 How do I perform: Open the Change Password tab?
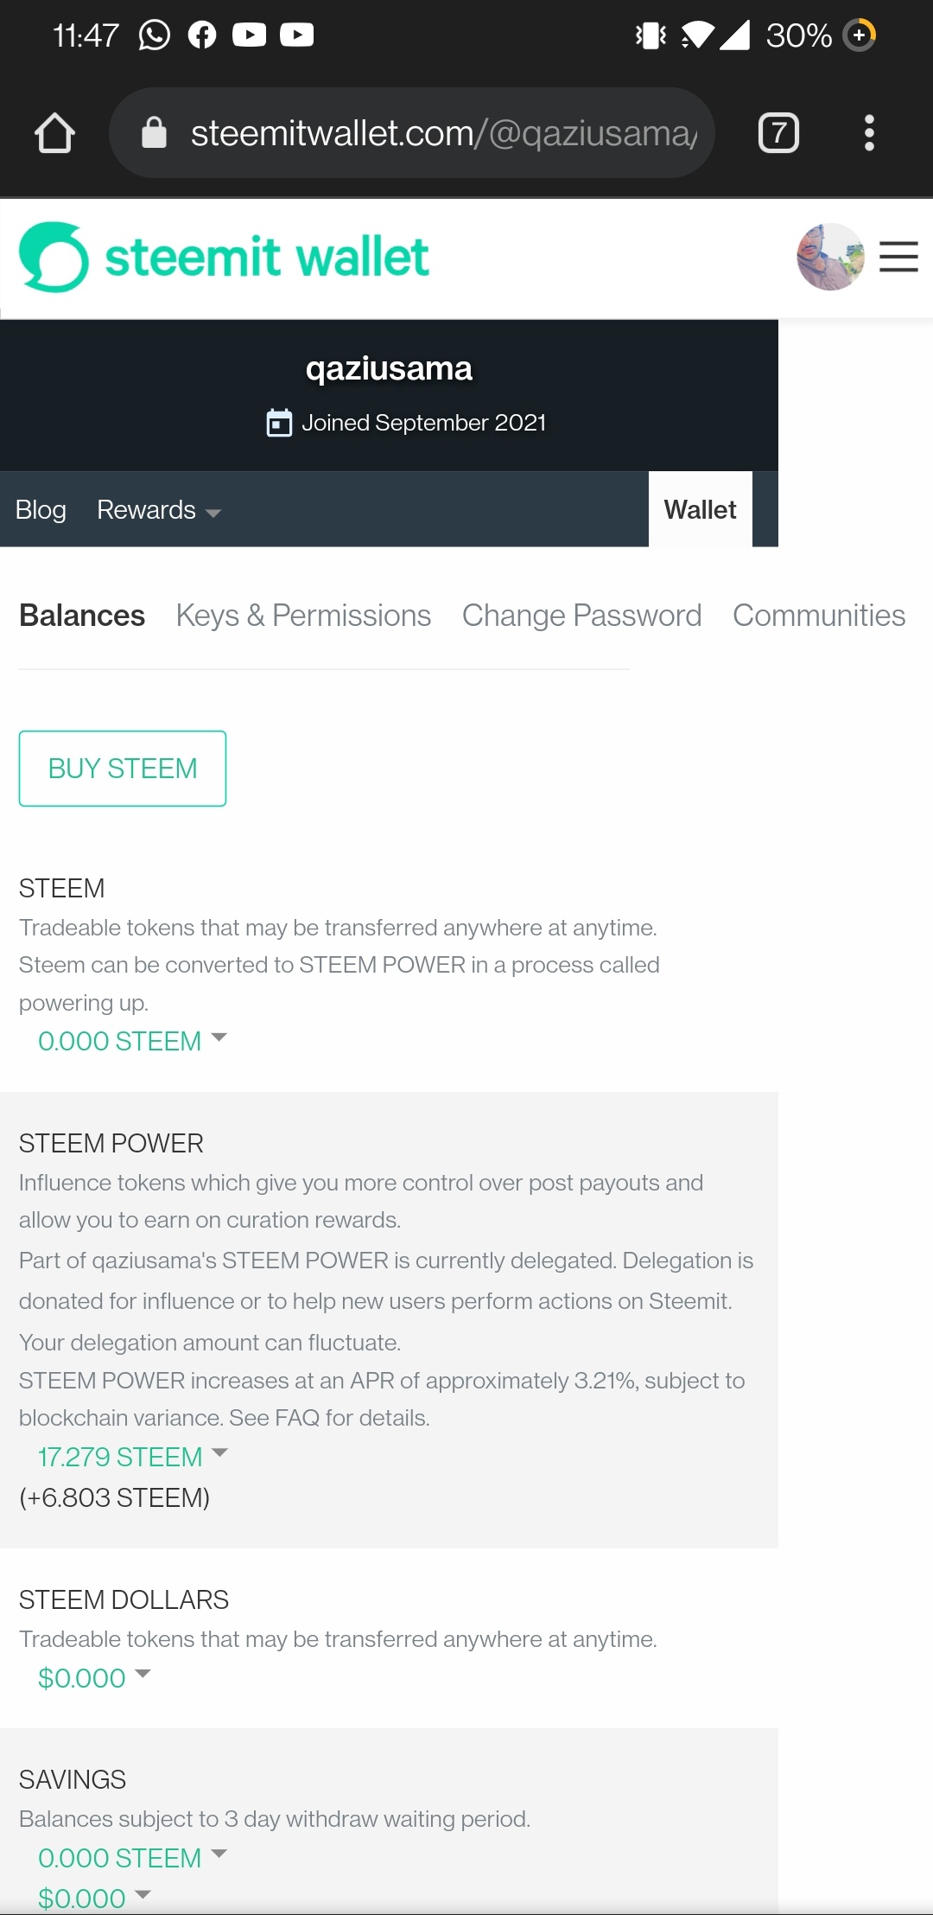[581, 616]
